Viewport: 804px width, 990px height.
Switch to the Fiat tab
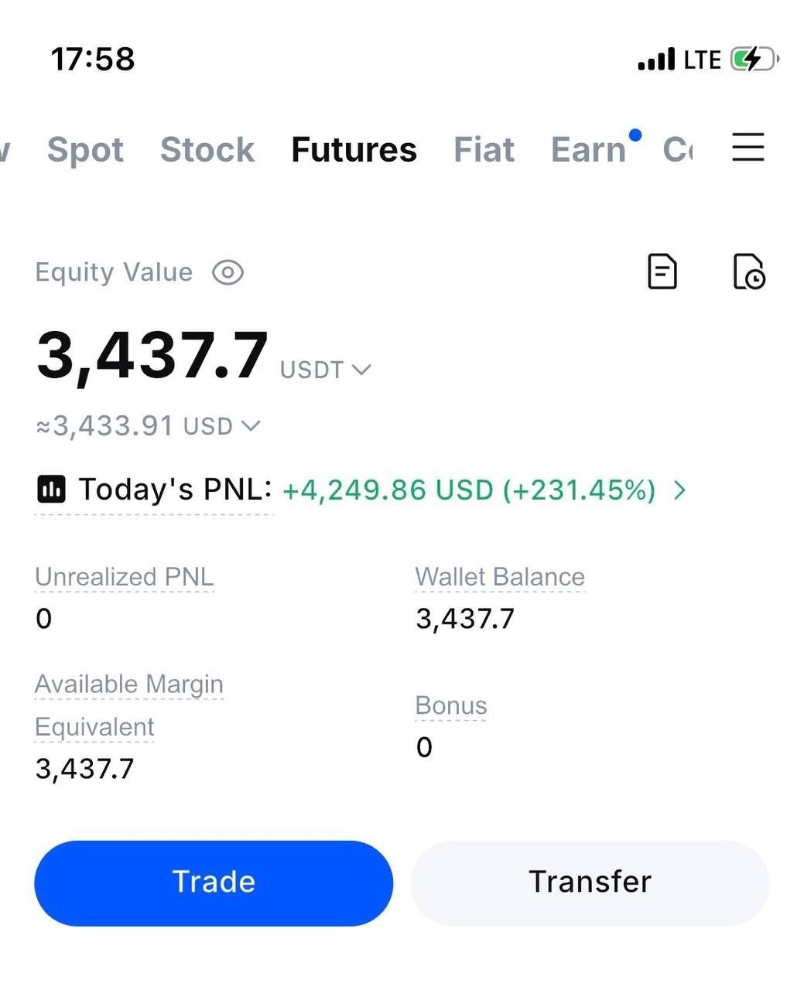point(484,149)
